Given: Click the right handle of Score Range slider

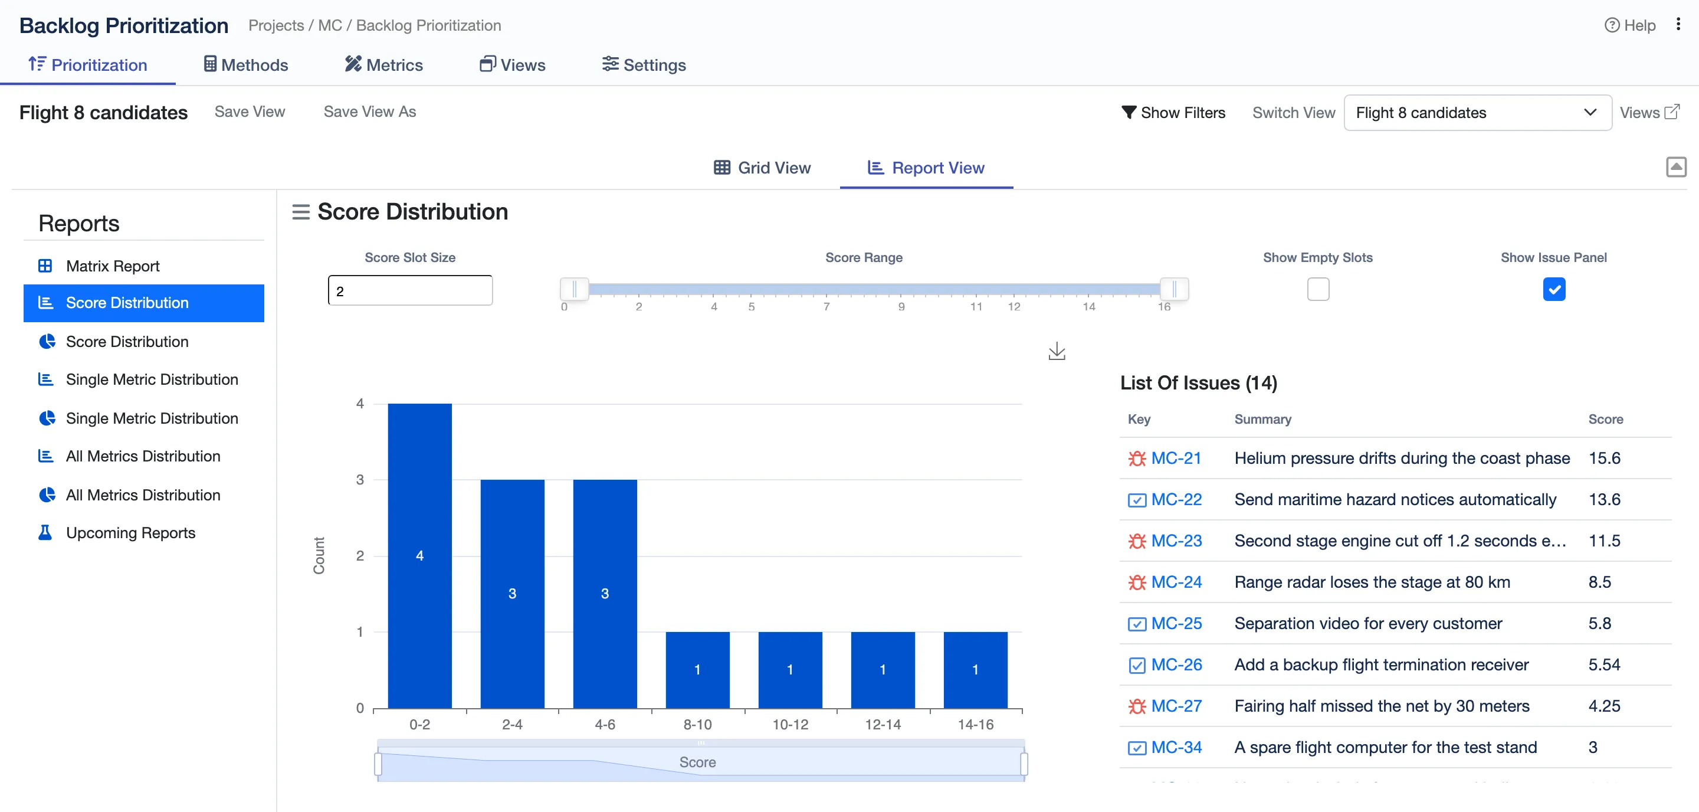Looking at the screenshot, I should click(1174, 289).
